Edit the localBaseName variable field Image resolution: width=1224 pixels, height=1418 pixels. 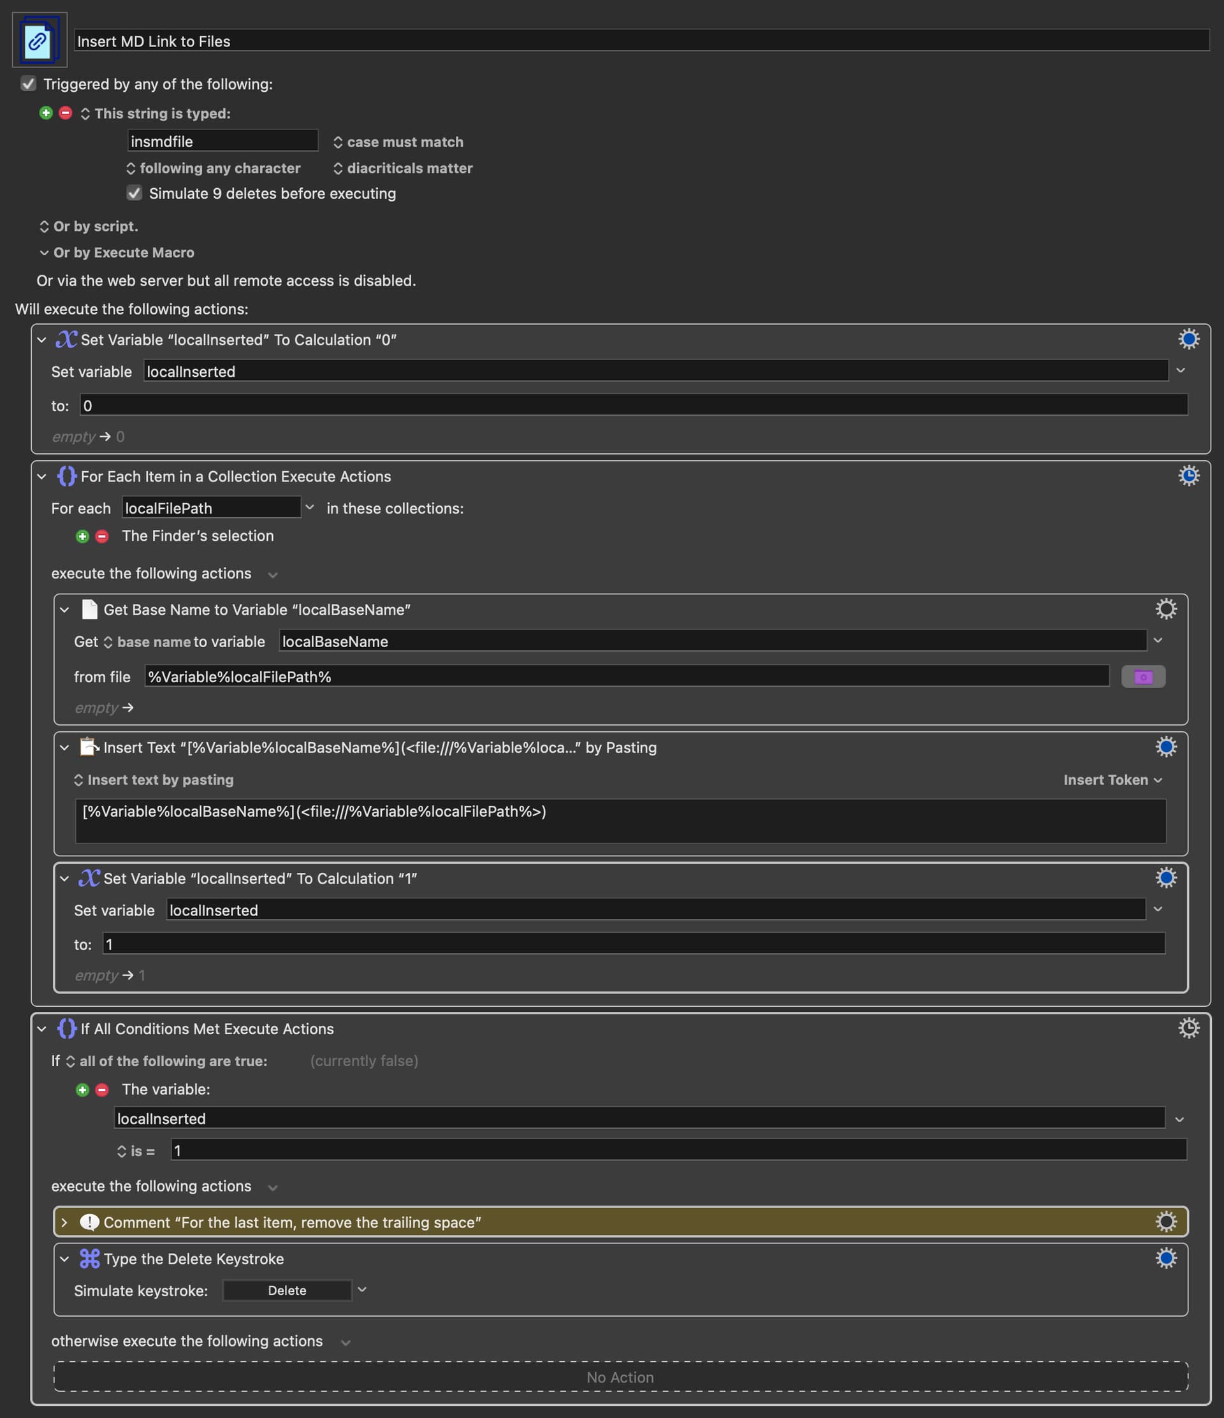[x=712, y=641]
